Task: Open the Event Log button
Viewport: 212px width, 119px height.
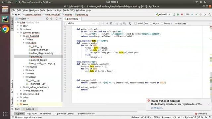Action: tap(201, 114)
